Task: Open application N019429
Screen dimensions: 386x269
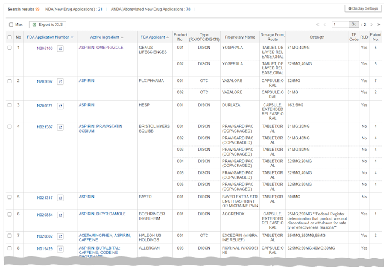Action: [45, 249]
